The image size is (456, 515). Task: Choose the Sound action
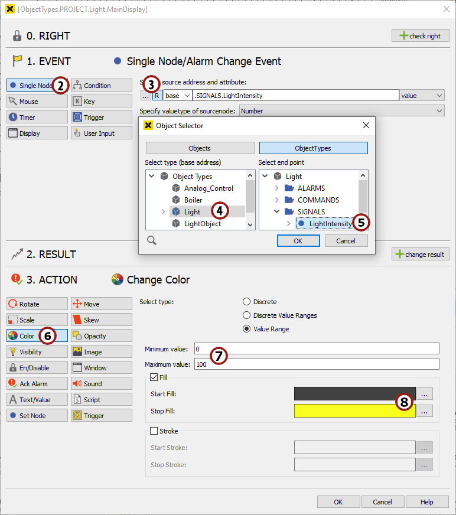[101, 383]
